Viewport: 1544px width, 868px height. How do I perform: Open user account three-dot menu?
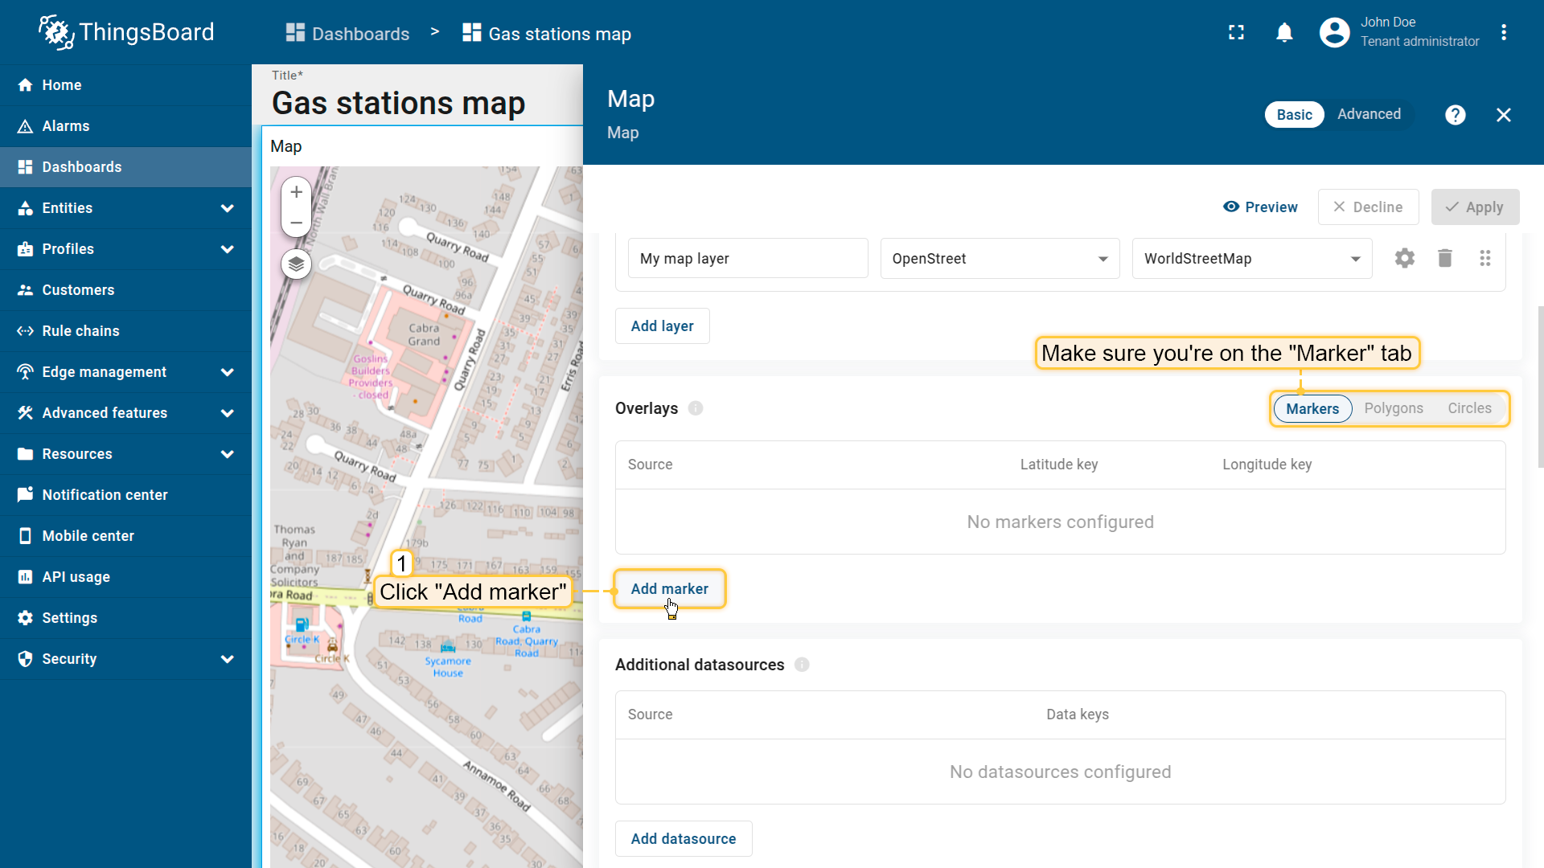tap(1504, 33)
